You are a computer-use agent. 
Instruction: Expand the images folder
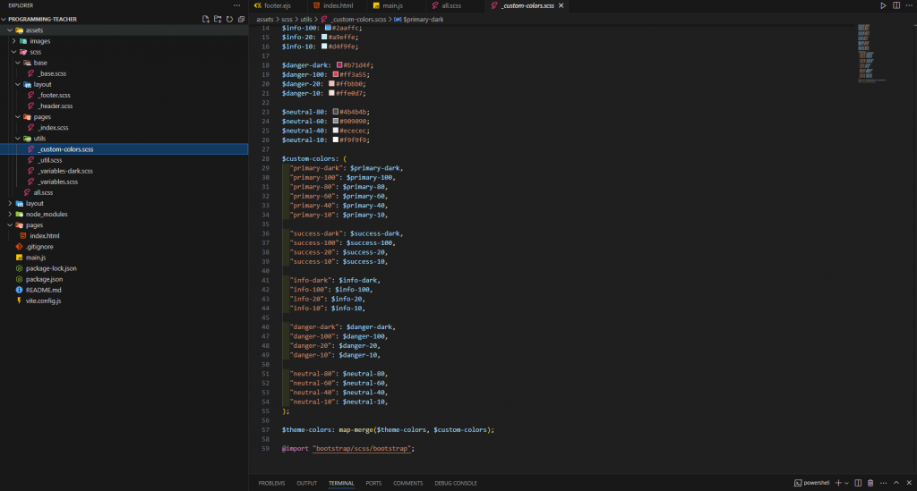point(39,41)
